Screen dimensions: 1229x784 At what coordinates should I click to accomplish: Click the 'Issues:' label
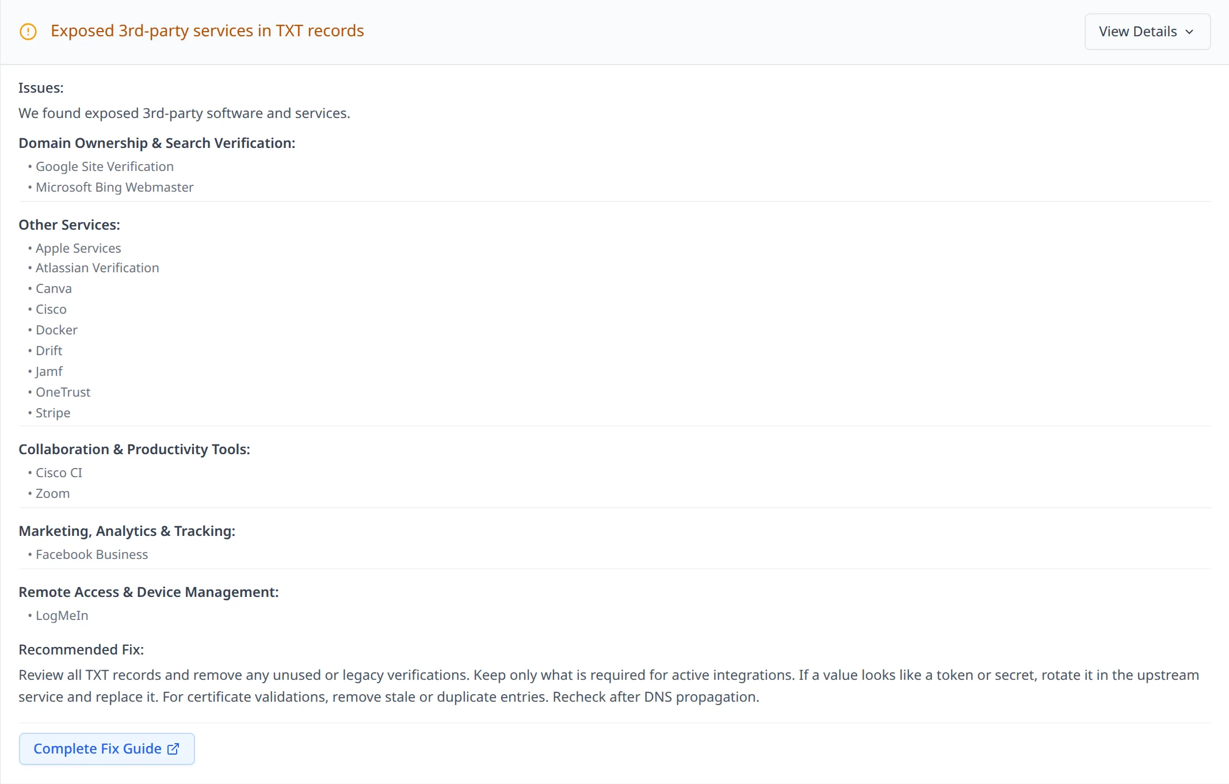click(41, 87)
